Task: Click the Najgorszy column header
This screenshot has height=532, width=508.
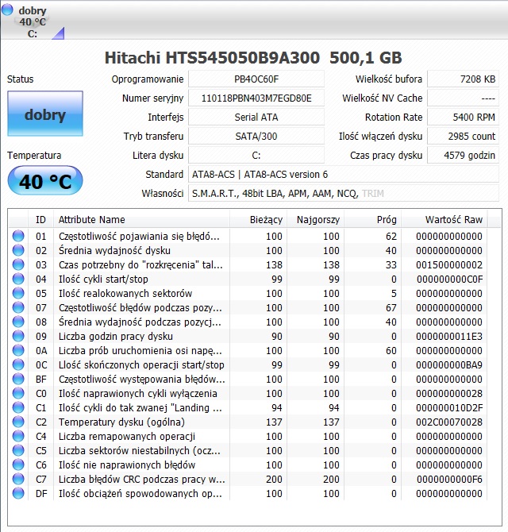Action: point(315,219)
